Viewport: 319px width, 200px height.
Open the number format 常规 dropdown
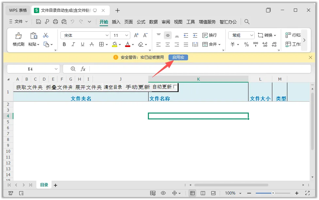[252, 35]
